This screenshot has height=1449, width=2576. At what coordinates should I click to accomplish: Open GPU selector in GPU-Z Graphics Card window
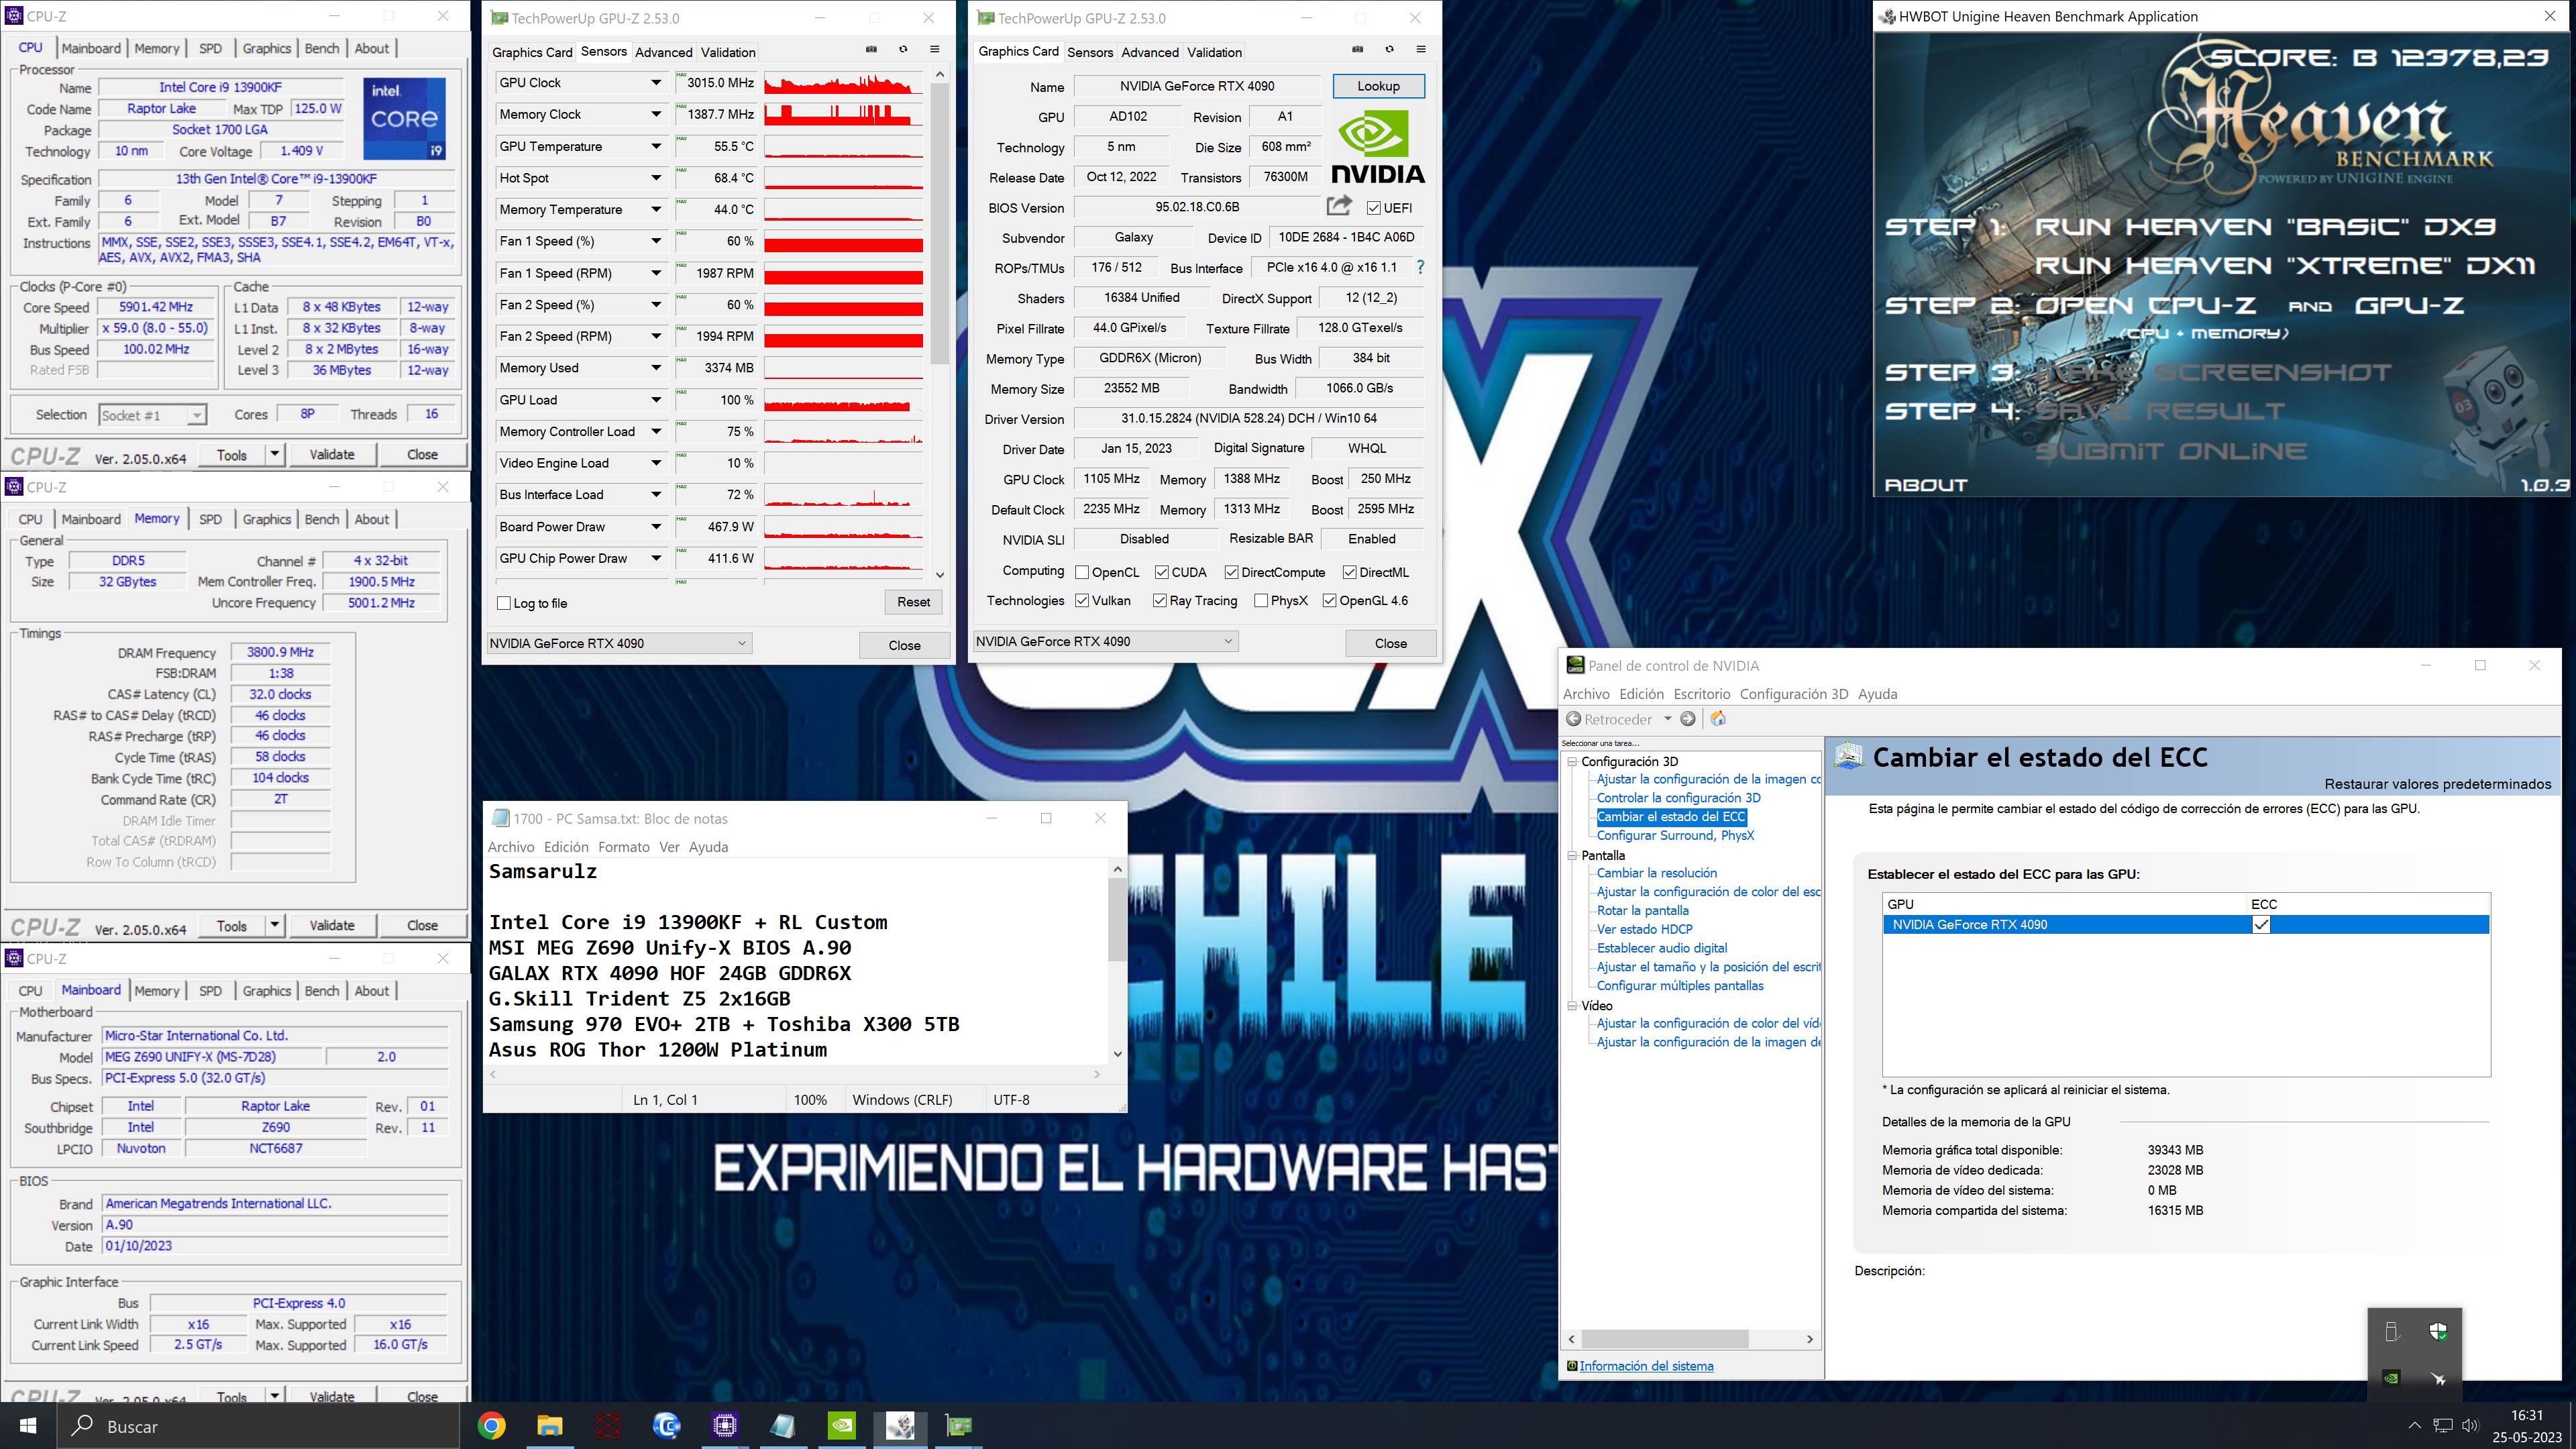(1105, 641)
